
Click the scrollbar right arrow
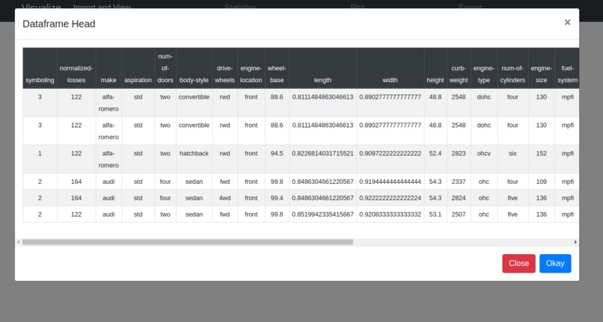[575, 242]
